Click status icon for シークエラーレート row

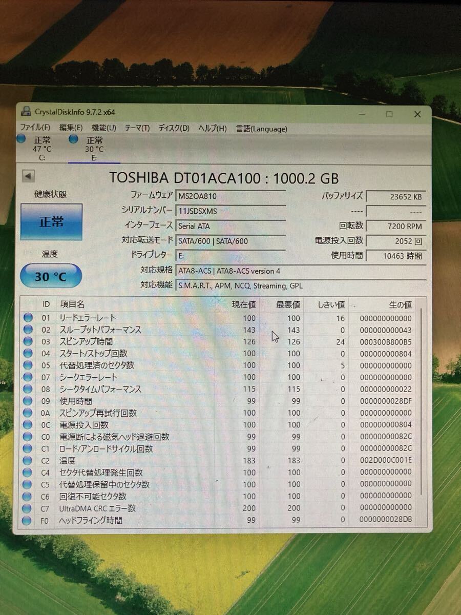pyautogui.click(x=28, y=377)
